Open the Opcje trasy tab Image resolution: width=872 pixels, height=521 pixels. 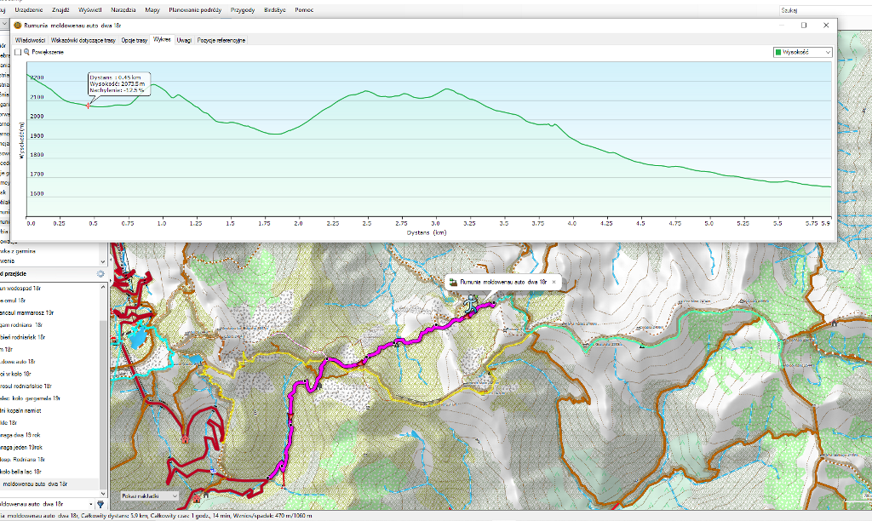pos(135,40)
